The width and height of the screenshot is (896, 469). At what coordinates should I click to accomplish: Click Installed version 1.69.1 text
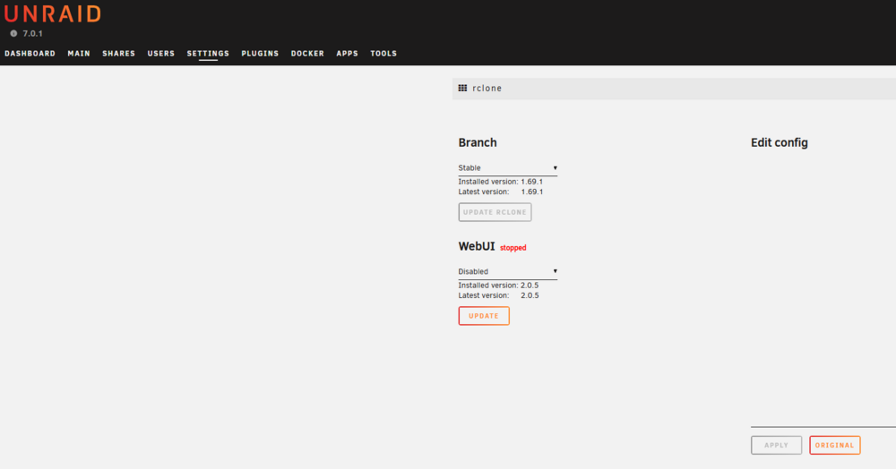pyautogui.click(x=501, y=182)
